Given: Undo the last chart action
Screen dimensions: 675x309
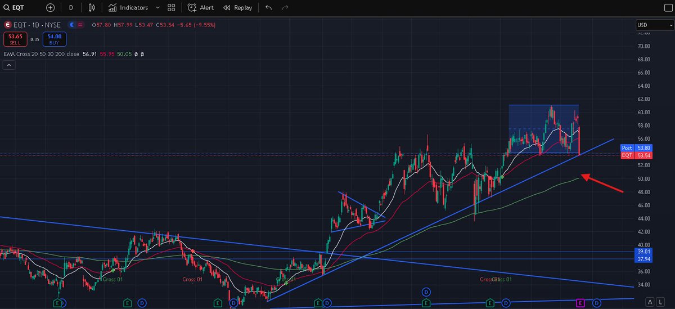Looking at the screenshot, I should click(x=268, y=8).
